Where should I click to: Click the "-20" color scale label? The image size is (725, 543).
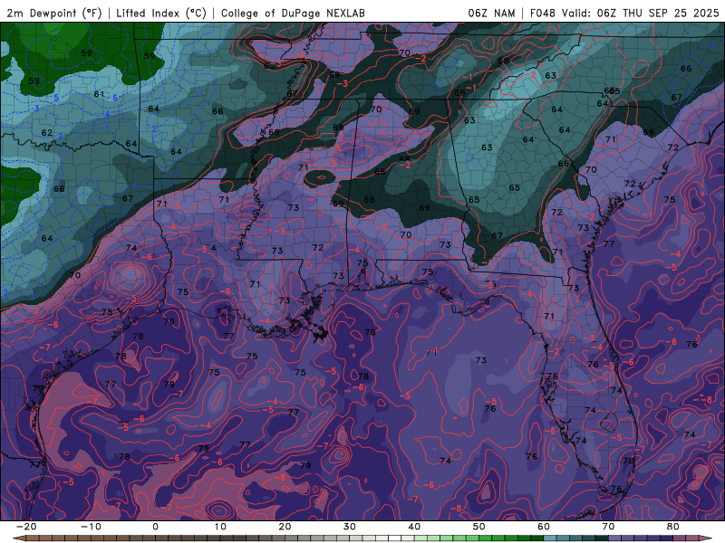click(26, 527)
